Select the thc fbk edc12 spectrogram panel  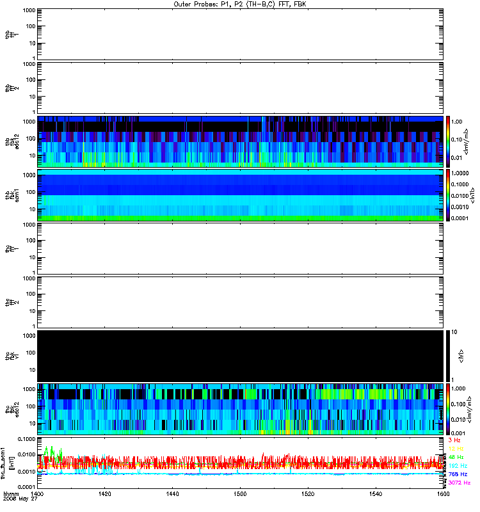(240, 410)
